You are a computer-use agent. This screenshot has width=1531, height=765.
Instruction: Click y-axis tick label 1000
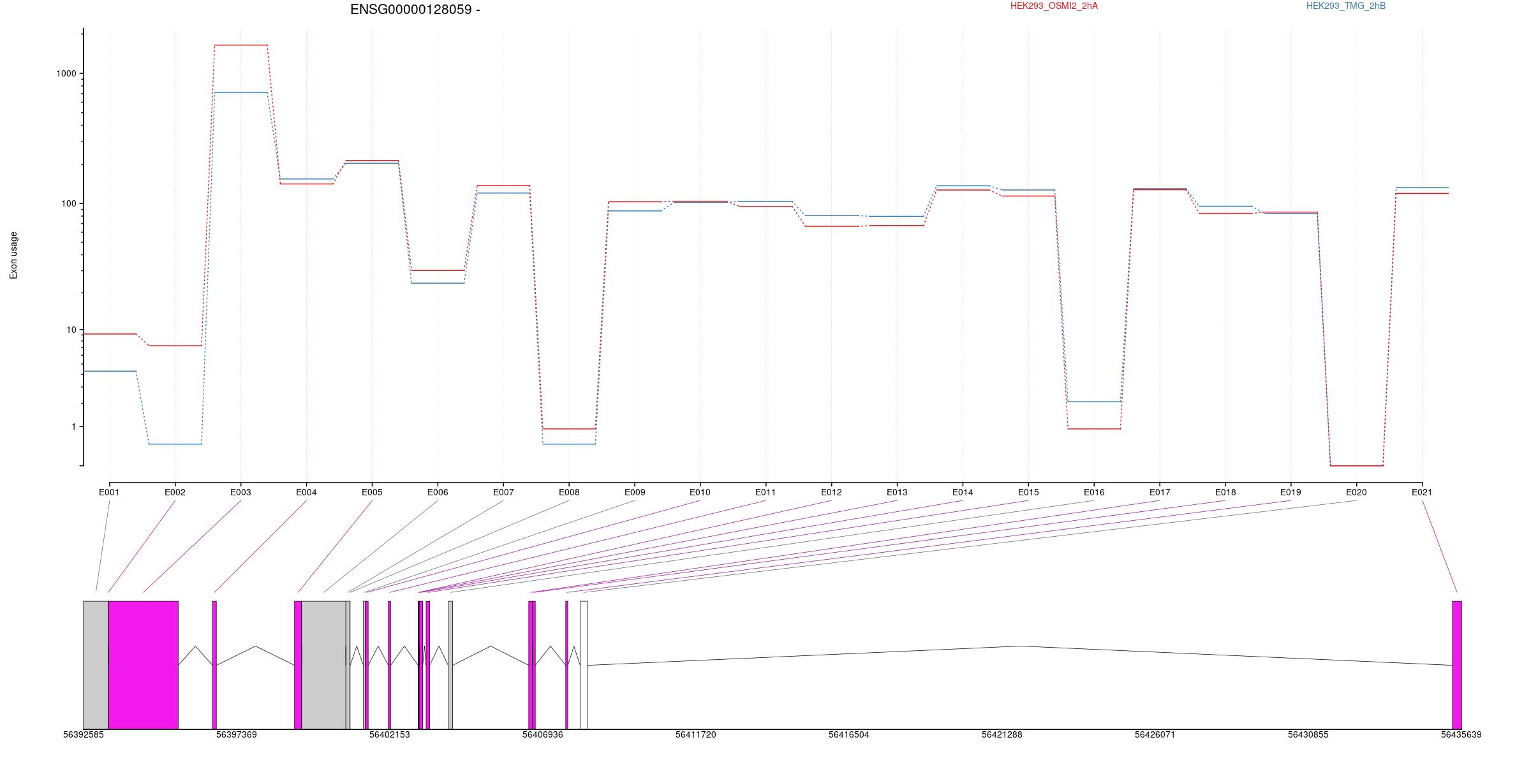coord(66,73)
